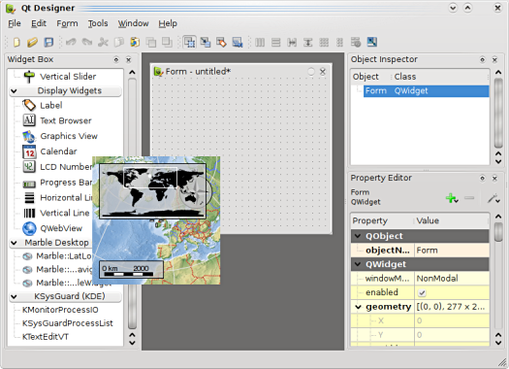Activate the Edit Signals/Slots mode icon

point(206,43)
